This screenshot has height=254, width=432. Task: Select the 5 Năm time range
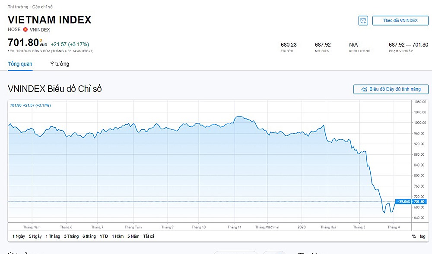click(133, 236)
